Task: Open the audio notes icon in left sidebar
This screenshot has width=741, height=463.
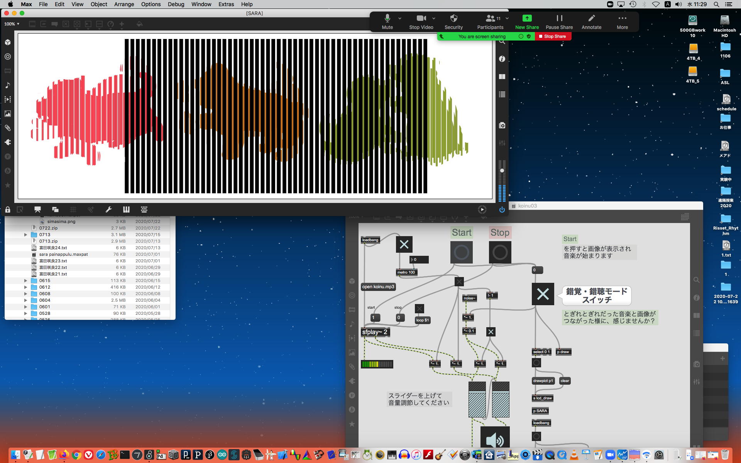Action: [8, 85]
